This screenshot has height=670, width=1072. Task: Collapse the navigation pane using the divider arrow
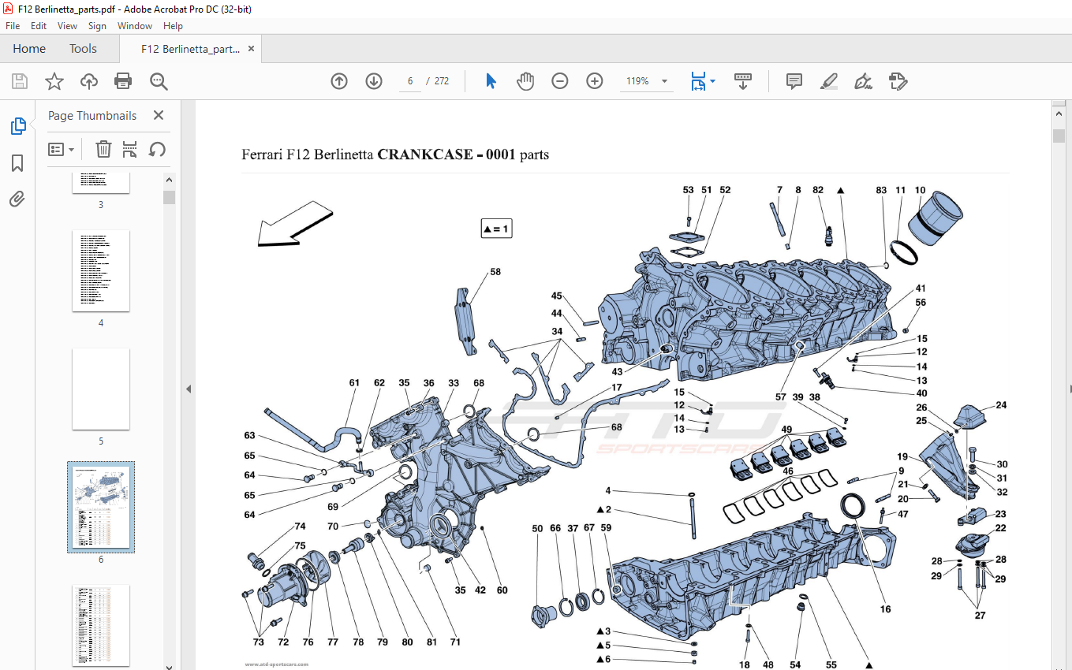[189, 389]
